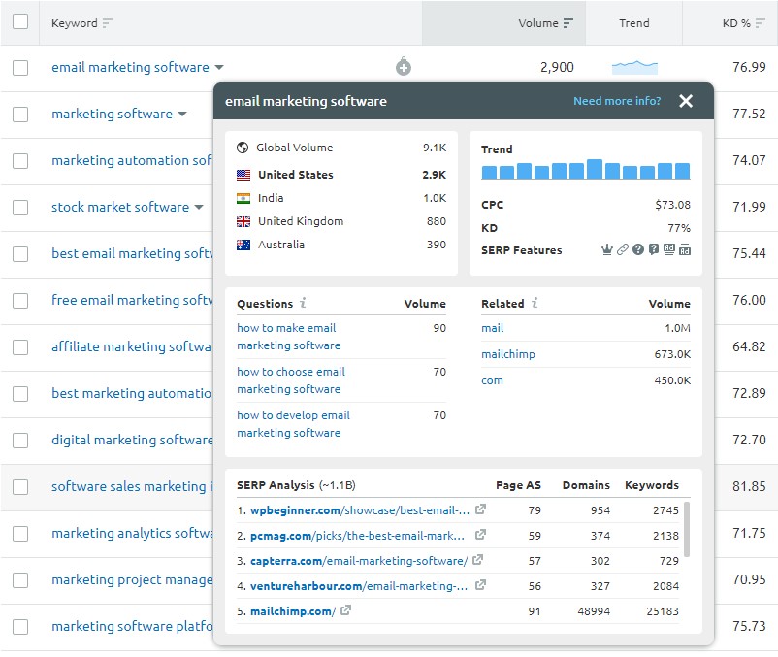Screen dimensions: 778x657
Task: Click the United Kingdom flag icon
Action: (243, 221)
